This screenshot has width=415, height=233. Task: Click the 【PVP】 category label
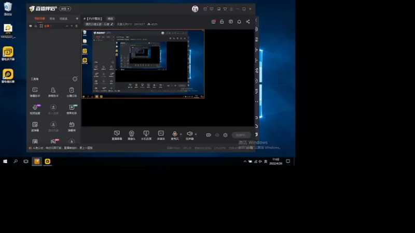(x=94, y=19)
